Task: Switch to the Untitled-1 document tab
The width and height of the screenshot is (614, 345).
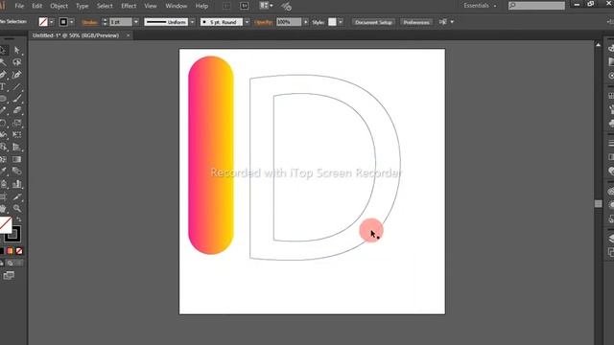Action: [x=76, y=35]
